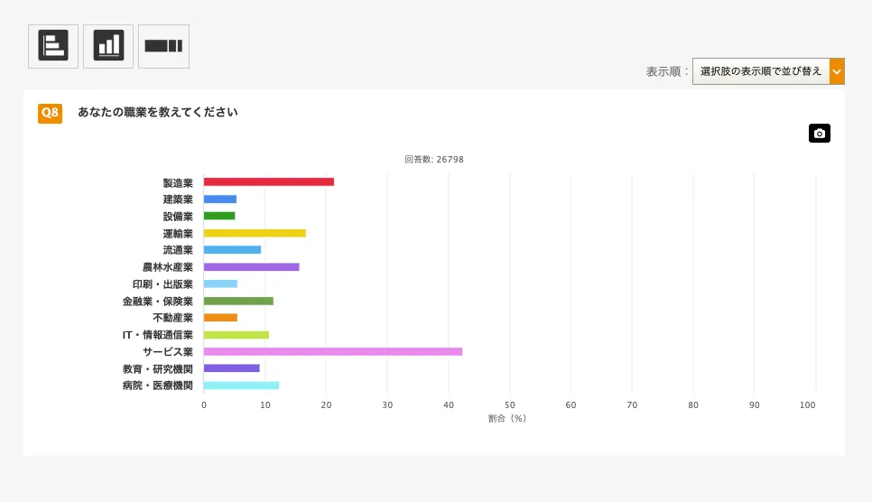Switch to vertical bar chart view
The height and width of the screenshot is (502, 872).
108,46
